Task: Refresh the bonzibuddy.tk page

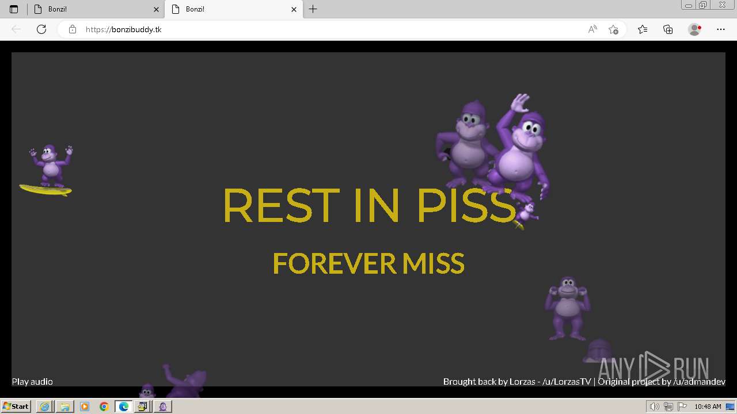Action: coord(41,29)
